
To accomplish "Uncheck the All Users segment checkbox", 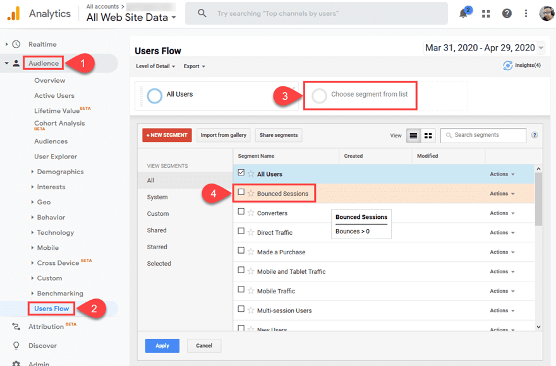I will click(242, 174).
